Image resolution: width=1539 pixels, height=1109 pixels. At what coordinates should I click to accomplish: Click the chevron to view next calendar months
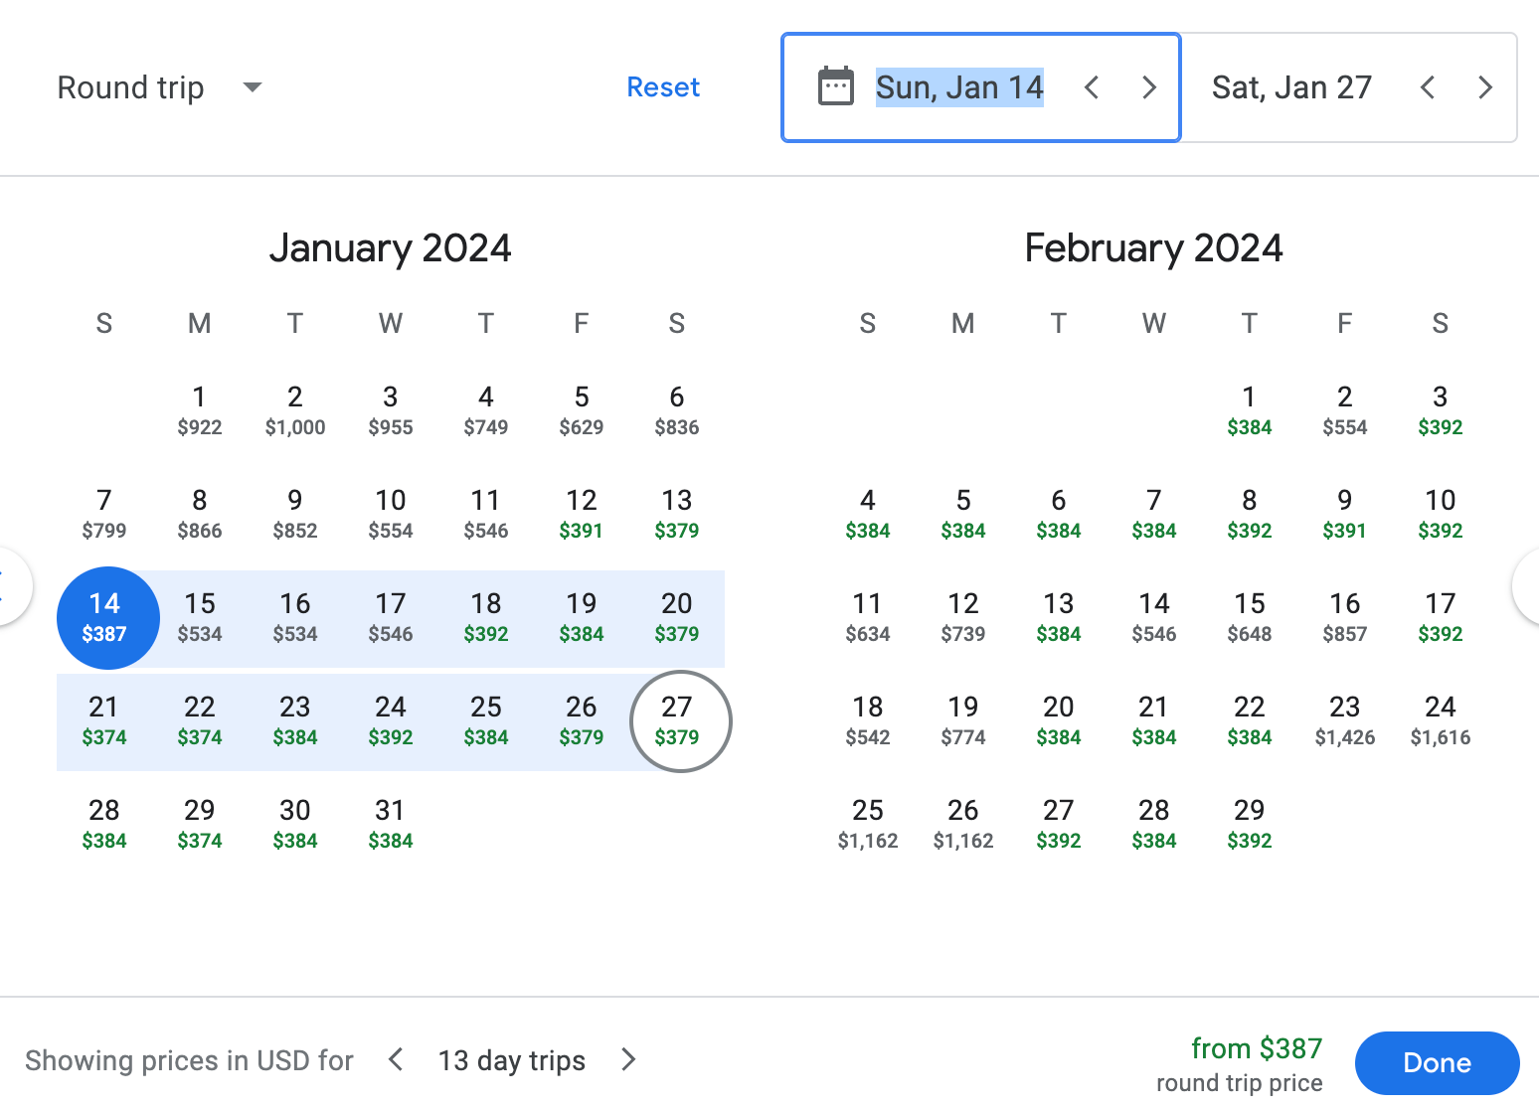(1533, 586)
